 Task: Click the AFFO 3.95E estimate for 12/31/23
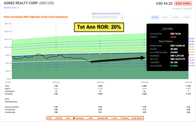coord(100,86)
